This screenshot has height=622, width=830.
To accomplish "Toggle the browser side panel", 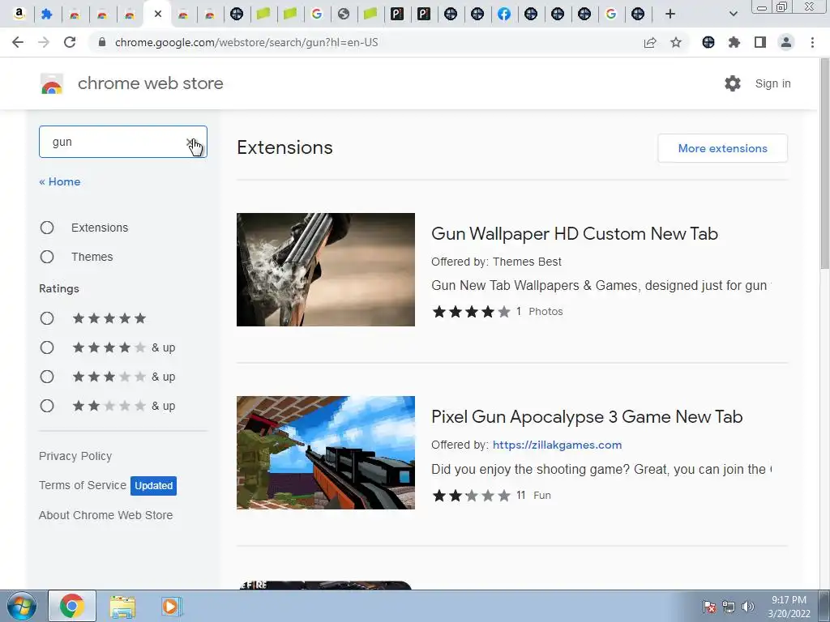I will click(760, 42).
